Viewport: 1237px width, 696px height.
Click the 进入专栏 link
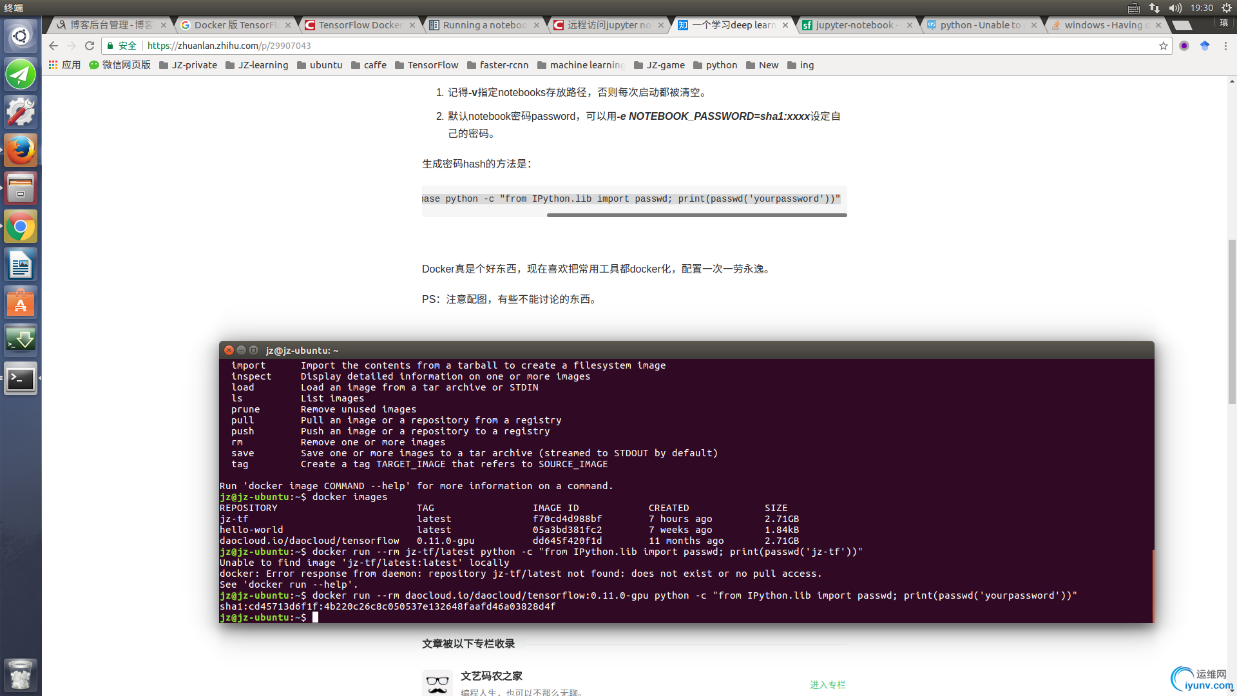pos(828,684)
